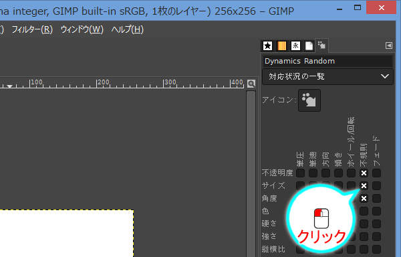Toggle 硬さ checkbox under 不規則 column
This screenshot has height=257, width=401.
[364, 224]
